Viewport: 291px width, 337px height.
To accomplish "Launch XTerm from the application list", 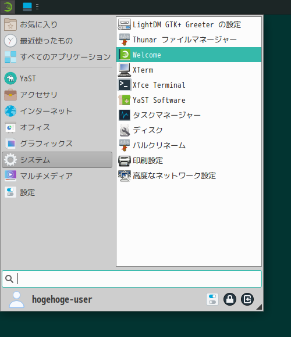I will pos(189,70).
